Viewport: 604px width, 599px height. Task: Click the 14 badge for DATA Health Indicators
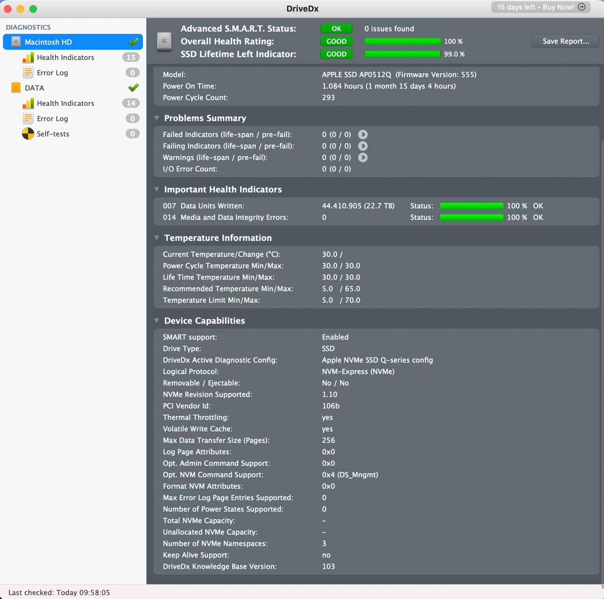(x=131, y=103)
